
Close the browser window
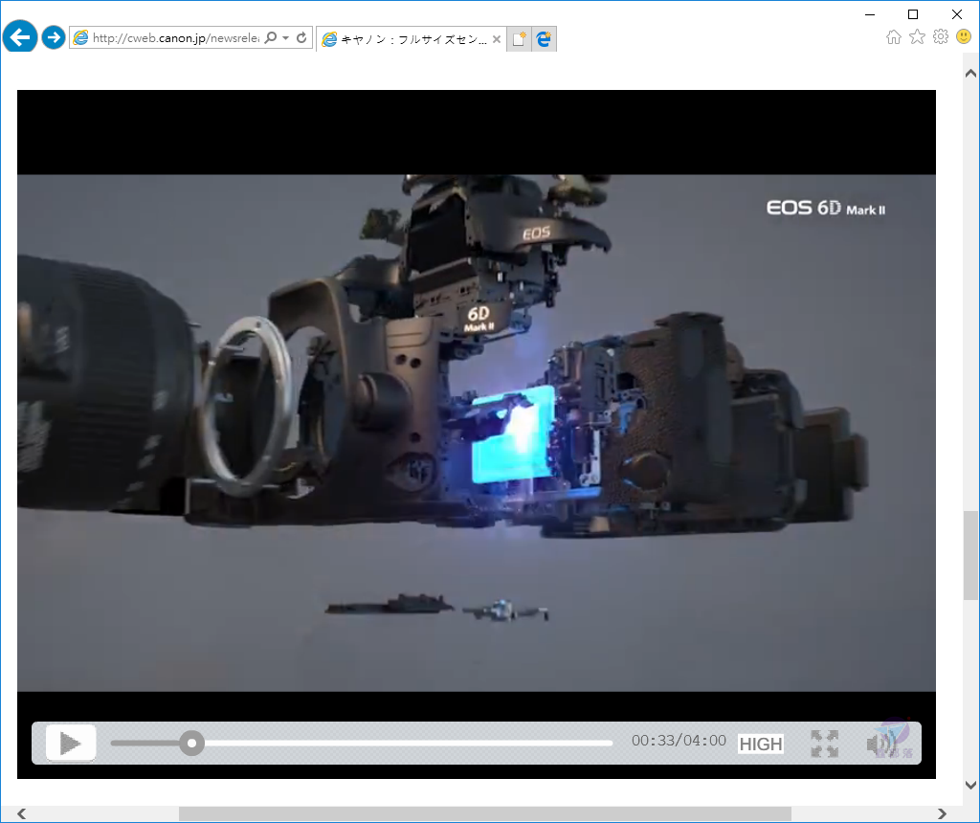click(x=957, y=14)
